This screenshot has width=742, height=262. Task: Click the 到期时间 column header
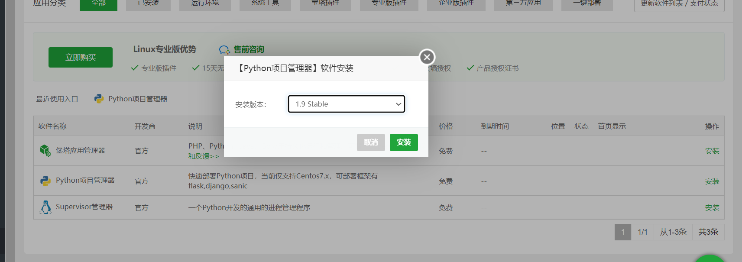[x=495, y=126]
